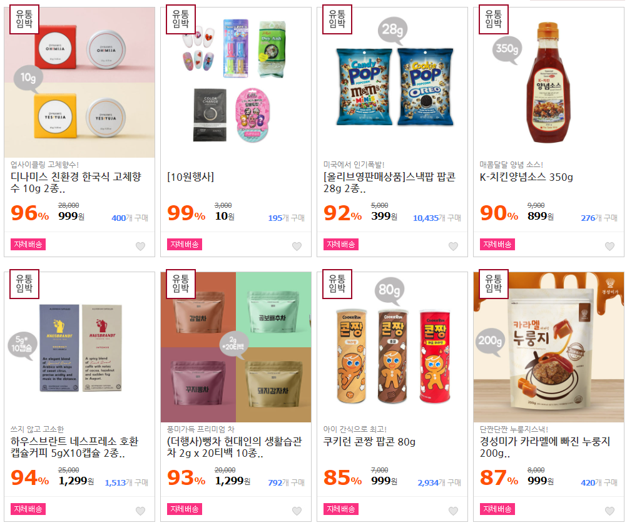Open 카라멜 누룽지 product image
The width and height of the screenshot is (627, 525).
click(549, 347)
